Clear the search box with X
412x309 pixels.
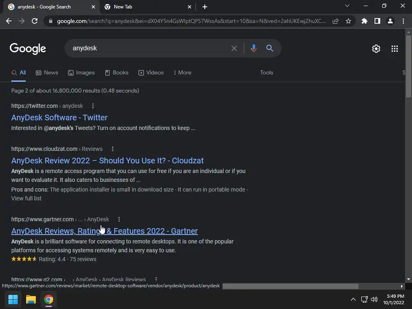(234, 48)
